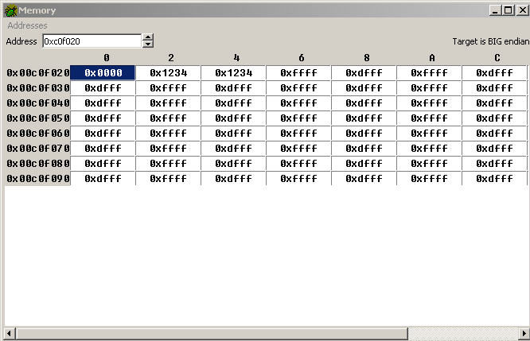The width and height of the screenshot is (530, 341).
Task: Select column 2 cell in row 0x00c0f070
Action: [x=168, y=148]
